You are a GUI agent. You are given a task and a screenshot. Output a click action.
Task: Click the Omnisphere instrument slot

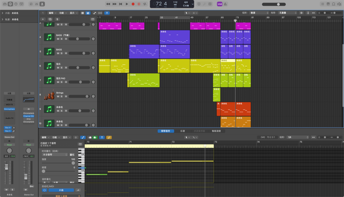pos(9,109)
